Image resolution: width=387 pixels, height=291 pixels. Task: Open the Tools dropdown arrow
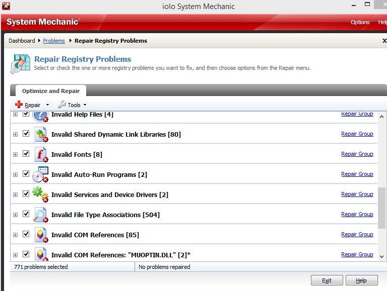(x=85, y=105)
